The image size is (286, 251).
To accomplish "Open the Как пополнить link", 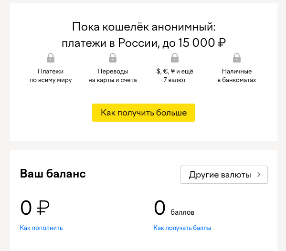I will pyautogui.click(x=41, y=228).
